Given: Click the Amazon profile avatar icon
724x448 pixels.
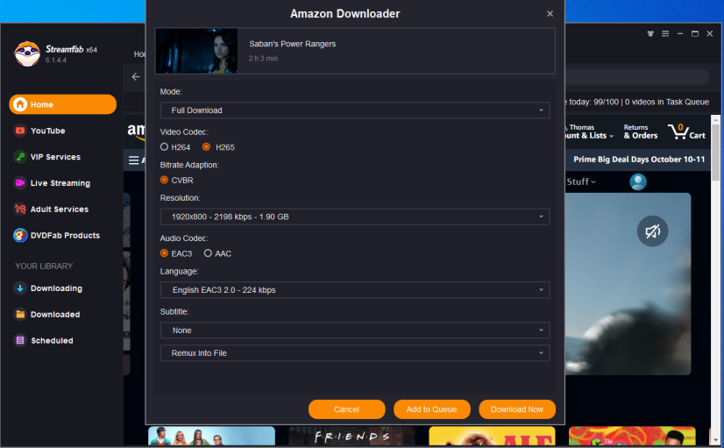Looking at the screenshot, I should click(x=637, y=182).
